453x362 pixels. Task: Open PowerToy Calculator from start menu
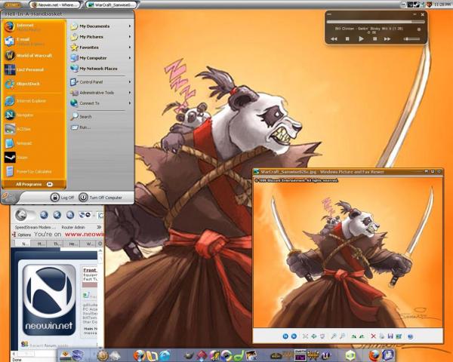click(34, 171)
